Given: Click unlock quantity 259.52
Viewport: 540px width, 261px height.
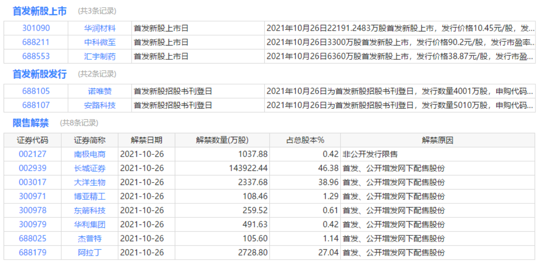Looking at the screenshot, I should coord(255,211).
